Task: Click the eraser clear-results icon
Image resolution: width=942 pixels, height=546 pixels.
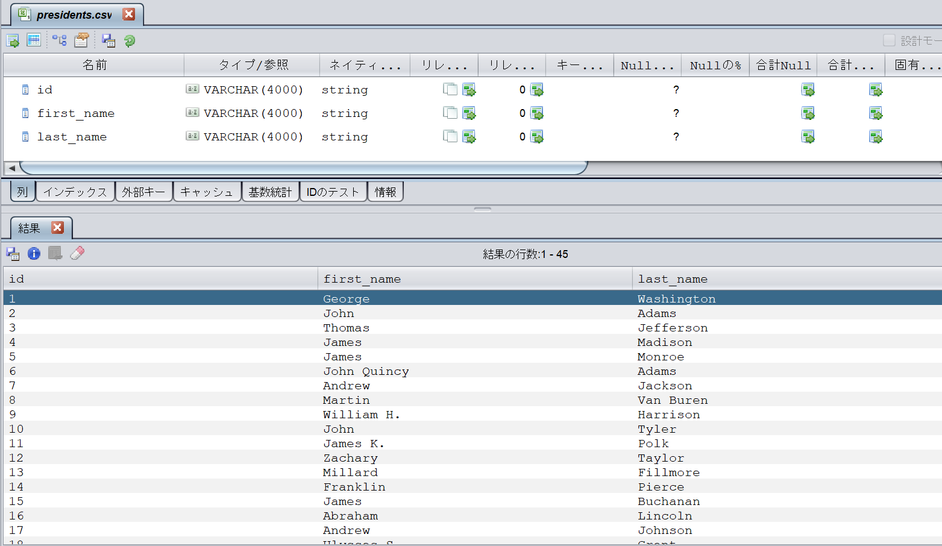Action: [77, 253]
